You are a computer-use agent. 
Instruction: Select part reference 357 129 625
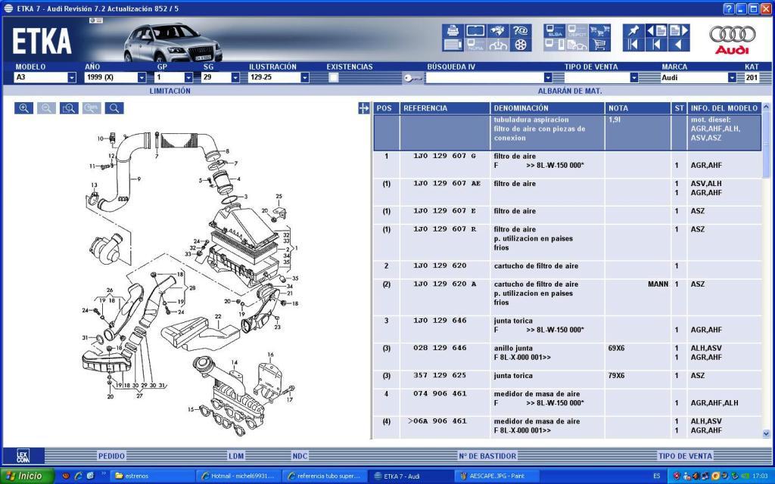point(440,375)
